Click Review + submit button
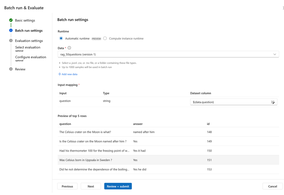The height and width of the screenshot is (195, 284). coord(118,186)
